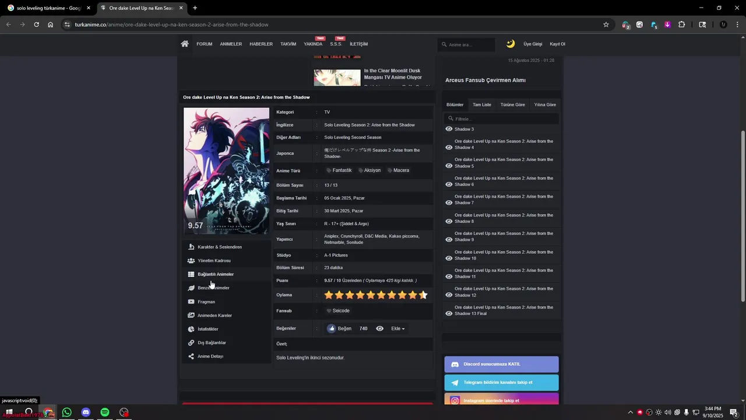Switch to the Türüne Göre tab

click(x=512, y=104)
